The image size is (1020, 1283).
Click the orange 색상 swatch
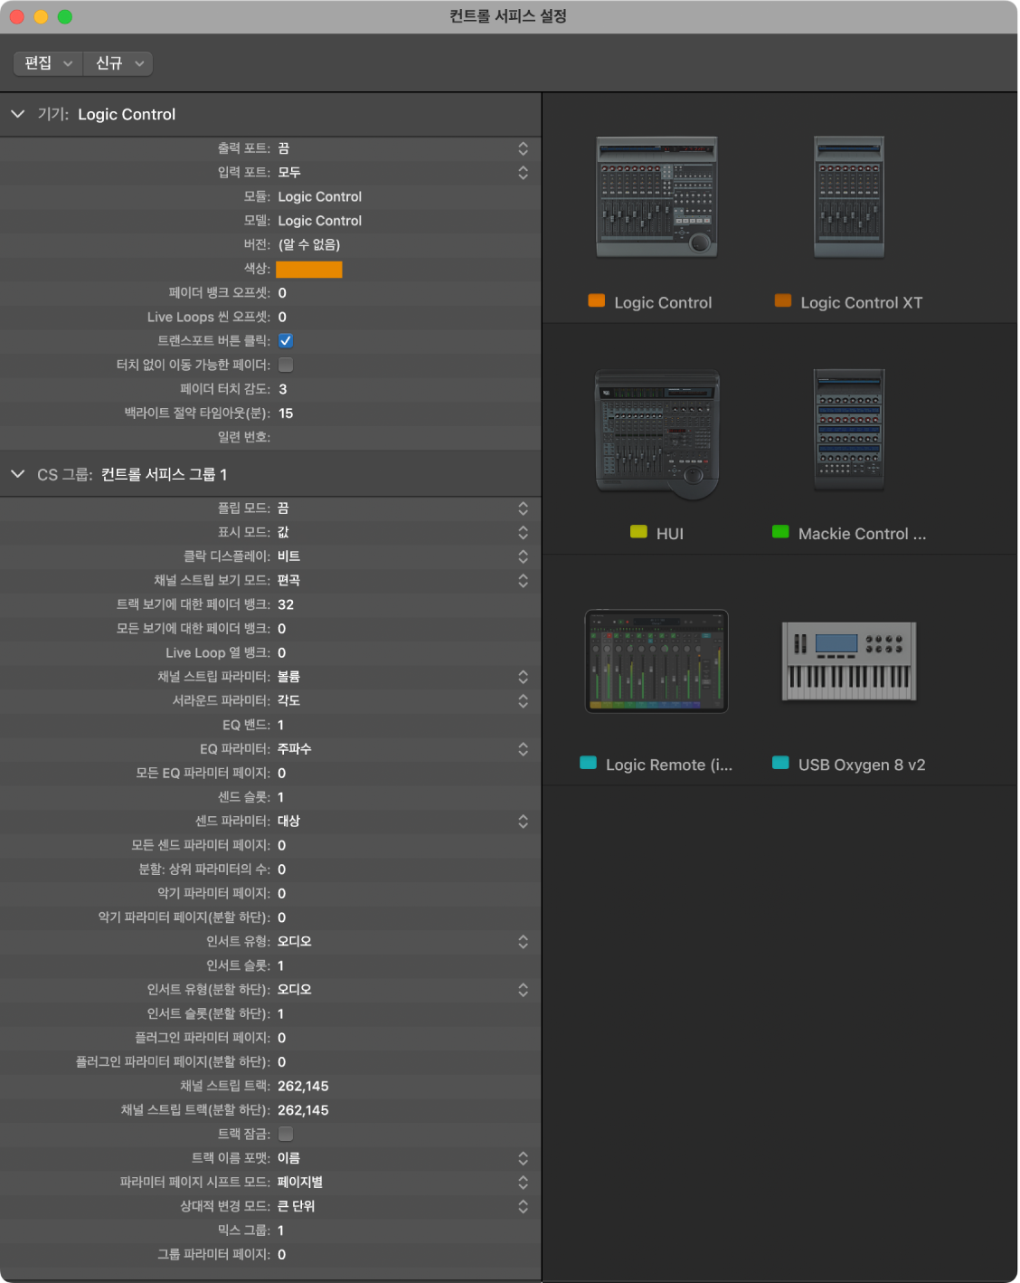coord(309,270)
